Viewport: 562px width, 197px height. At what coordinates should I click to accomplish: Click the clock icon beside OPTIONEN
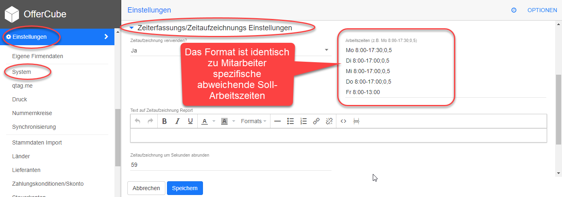(x=514, y=10)
